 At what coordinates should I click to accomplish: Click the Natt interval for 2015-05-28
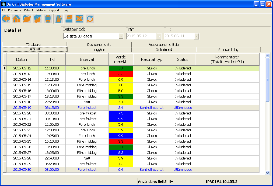point(87,158)
